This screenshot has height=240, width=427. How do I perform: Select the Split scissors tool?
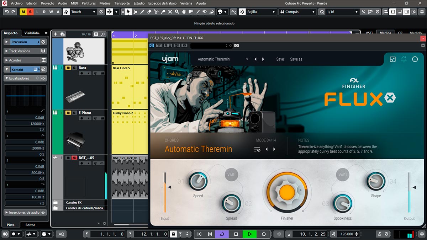tap(156, 12)
